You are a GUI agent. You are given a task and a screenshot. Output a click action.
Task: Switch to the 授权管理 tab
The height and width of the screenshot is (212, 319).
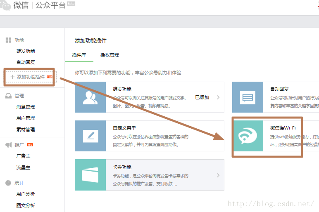pyautogui.click(x=110, y=55)
